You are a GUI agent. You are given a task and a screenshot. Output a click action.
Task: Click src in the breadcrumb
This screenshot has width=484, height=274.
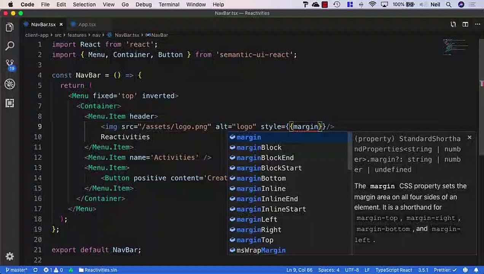point(58,35)
